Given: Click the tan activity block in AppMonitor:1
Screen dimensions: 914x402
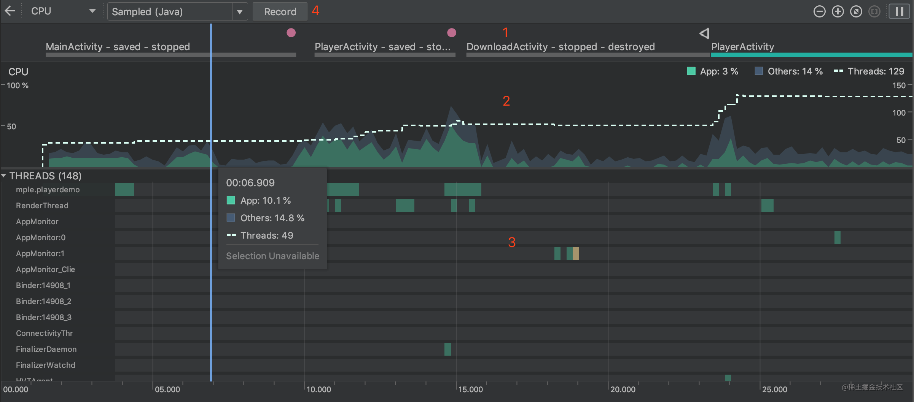Looking at the screenshot, I should 576,253.
